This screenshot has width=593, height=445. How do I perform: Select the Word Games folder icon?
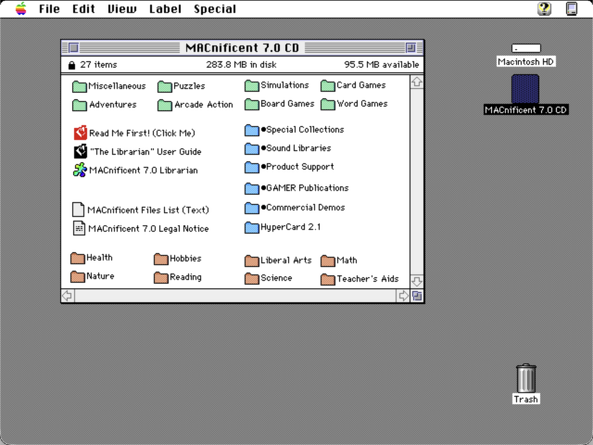coord(327,105)
